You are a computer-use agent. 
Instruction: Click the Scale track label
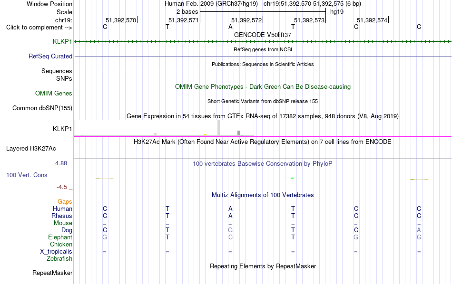tap(65, 12)
